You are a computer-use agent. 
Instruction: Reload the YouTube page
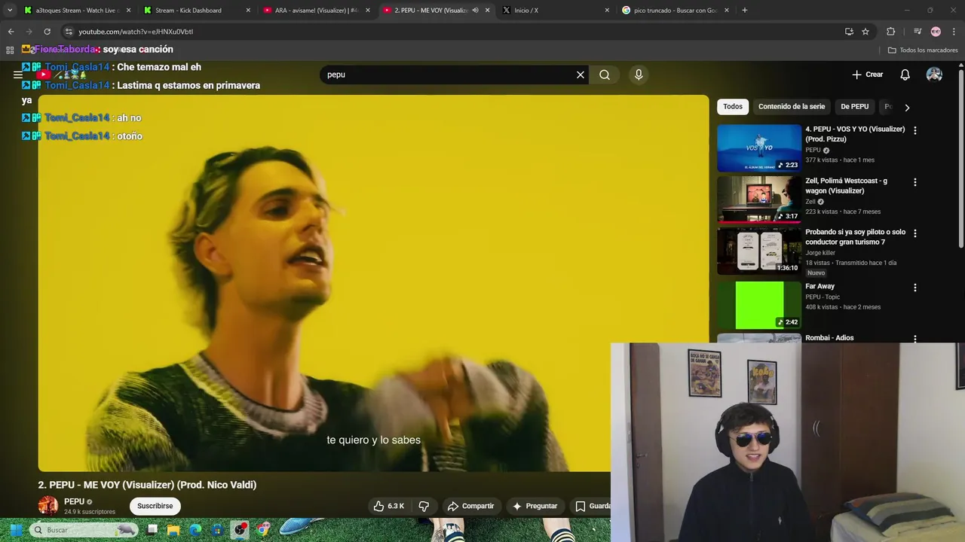tap(47, 32)
